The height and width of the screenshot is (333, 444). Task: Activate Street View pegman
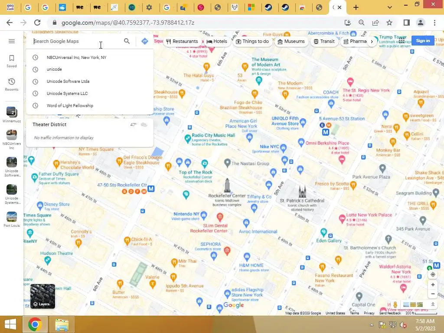tap(395, 305)
